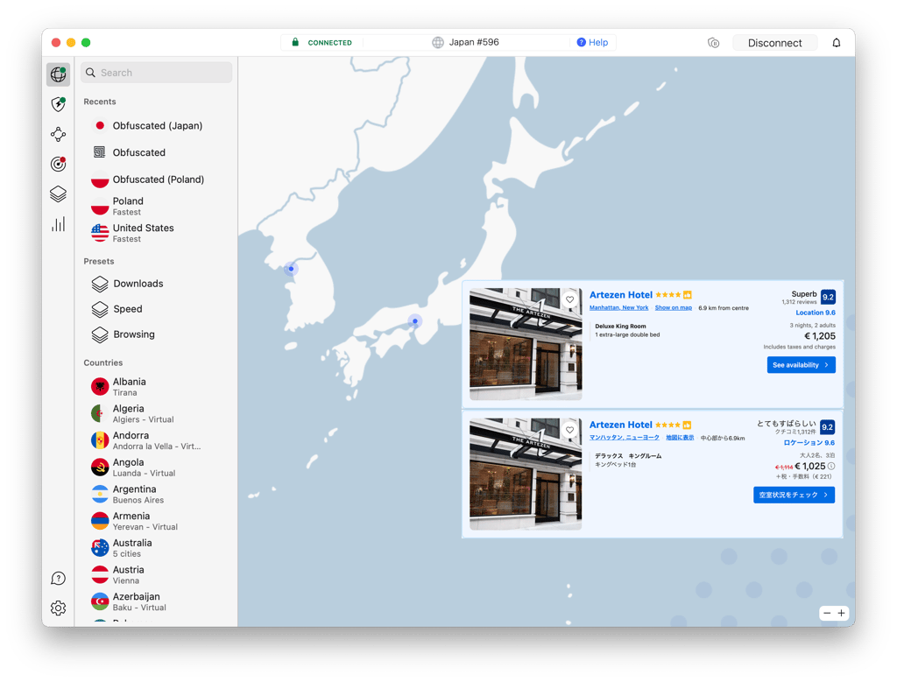Open Dark Web Monitor target icon

59,164
